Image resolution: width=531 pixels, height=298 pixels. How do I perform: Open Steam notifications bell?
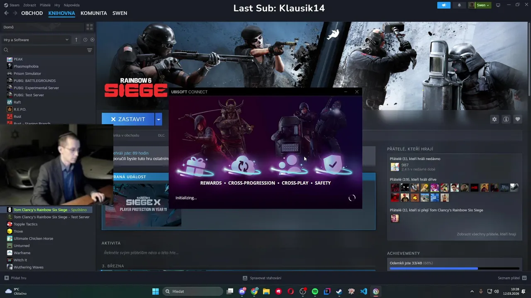[x=459, y=5]
